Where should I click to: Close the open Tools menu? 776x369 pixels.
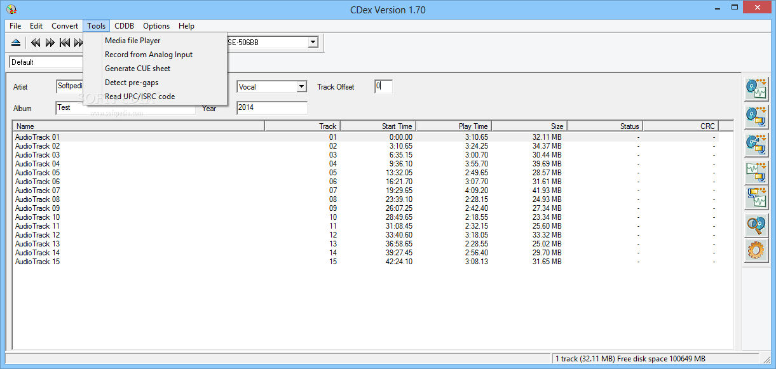point(97,26)
